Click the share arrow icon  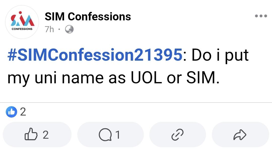point(240,135)
